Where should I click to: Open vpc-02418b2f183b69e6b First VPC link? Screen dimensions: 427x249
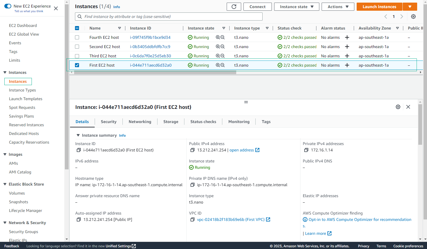coord(234,219)
